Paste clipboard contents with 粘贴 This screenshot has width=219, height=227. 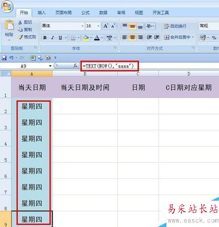pos(9,30)
